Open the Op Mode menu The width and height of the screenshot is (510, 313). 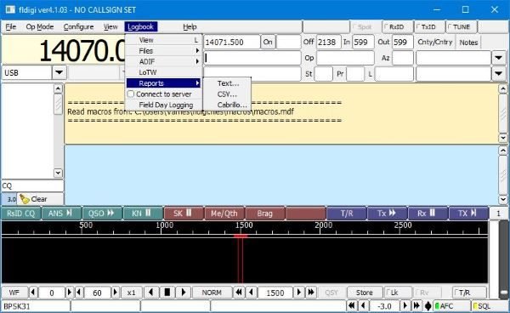coord(40,26)
